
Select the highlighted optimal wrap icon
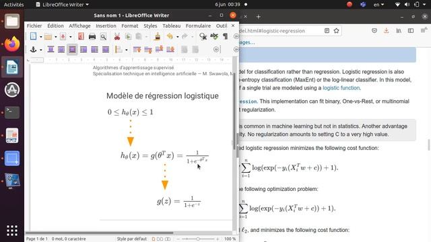coord(72,49)
